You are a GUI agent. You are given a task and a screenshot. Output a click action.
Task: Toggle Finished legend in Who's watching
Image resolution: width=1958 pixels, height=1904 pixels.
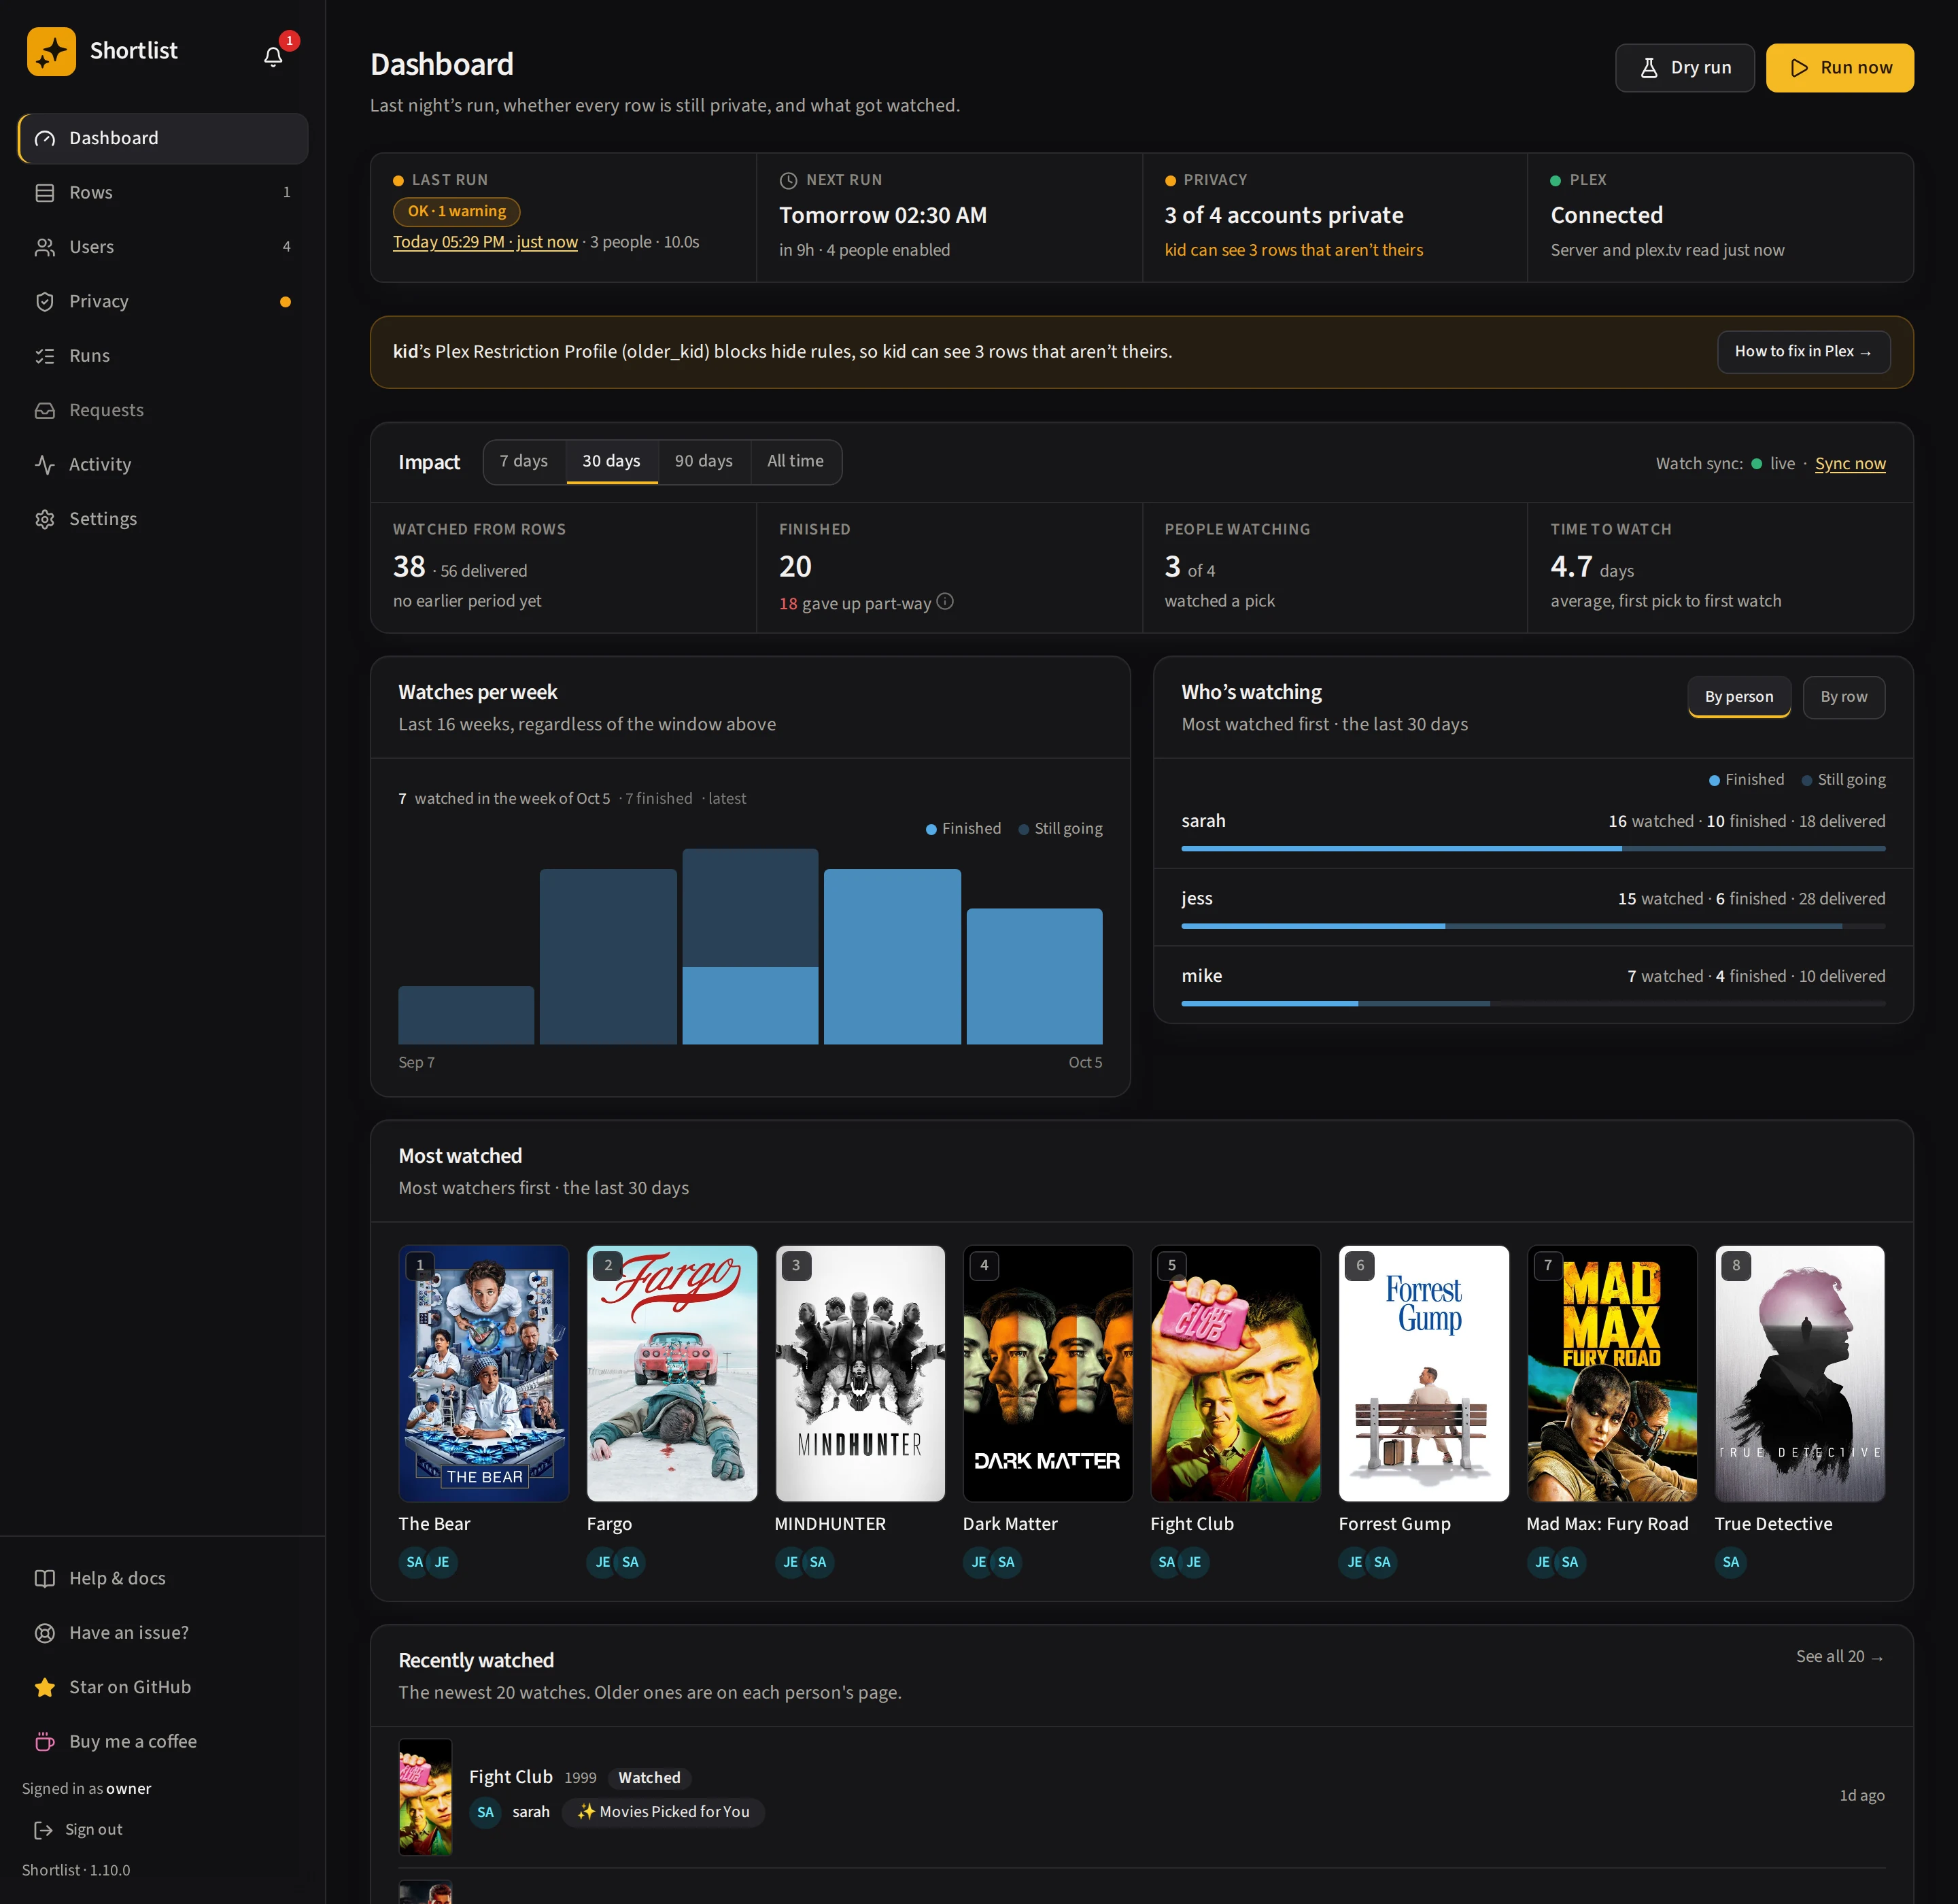click(x=1746, y=780)
